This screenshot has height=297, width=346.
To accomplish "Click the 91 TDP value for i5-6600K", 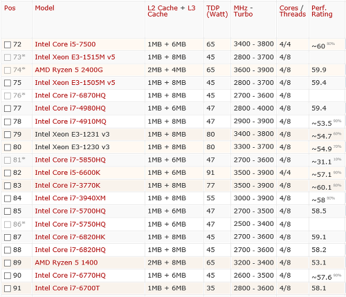I will pos(210,173).
